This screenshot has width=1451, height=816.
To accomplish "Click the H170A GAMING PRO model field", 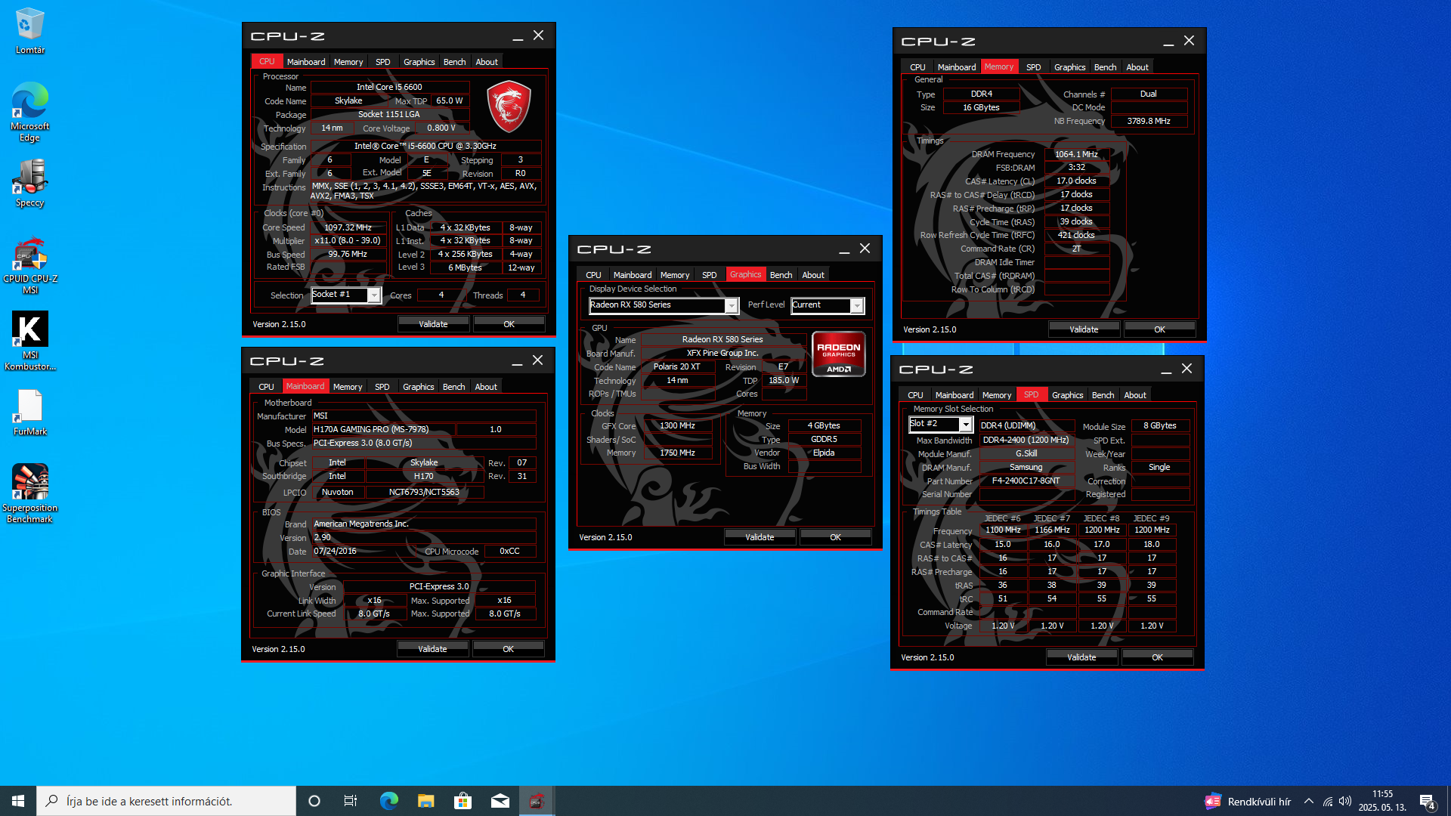I will [x=382, y=429].
